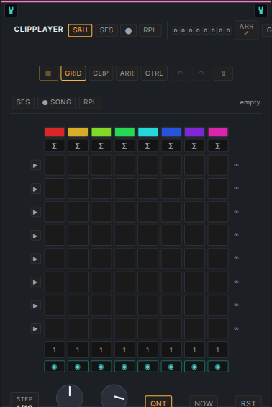Launch the fifth scene row play arrow
The image size is (272, 407).
click(35, 259)
